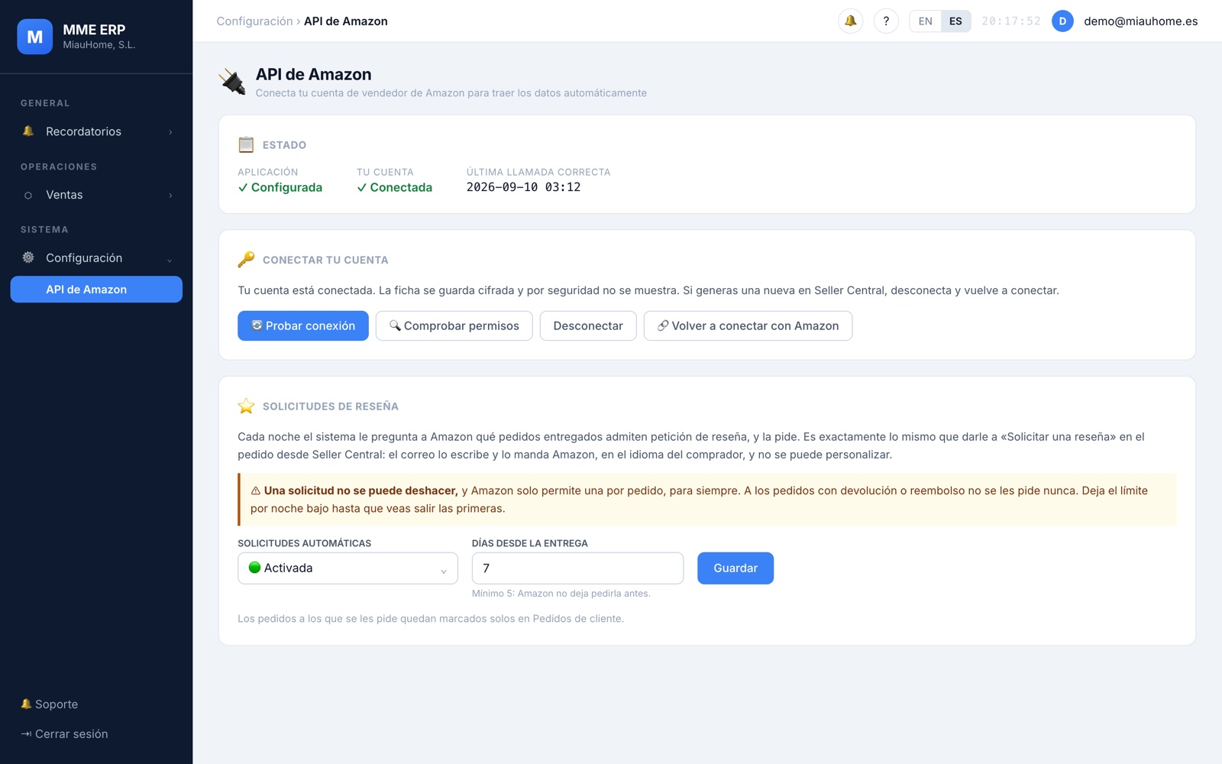
Task: Open the notifications bell in the top bar
Action: (850, 21)
